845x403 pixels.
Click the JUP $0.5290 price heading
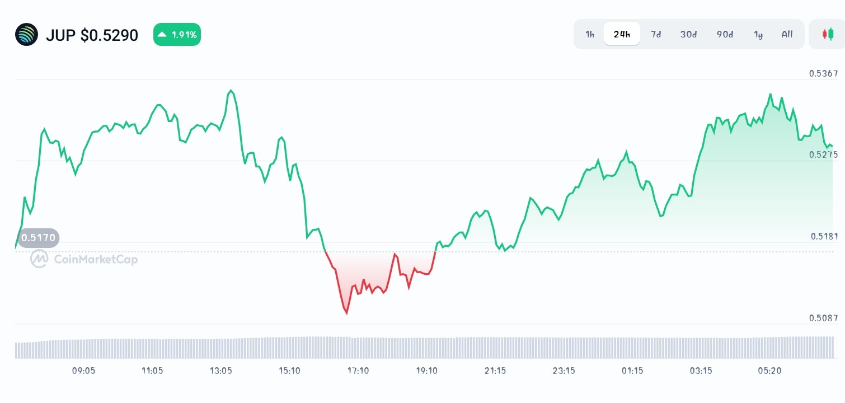coord(91,35)
